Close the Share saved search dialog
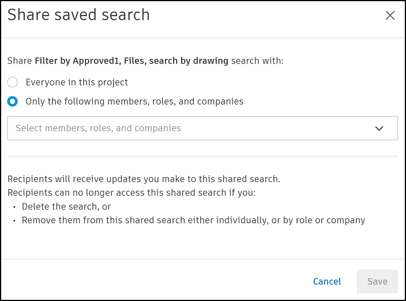The image size is (406, 301). tap(390, 16)
